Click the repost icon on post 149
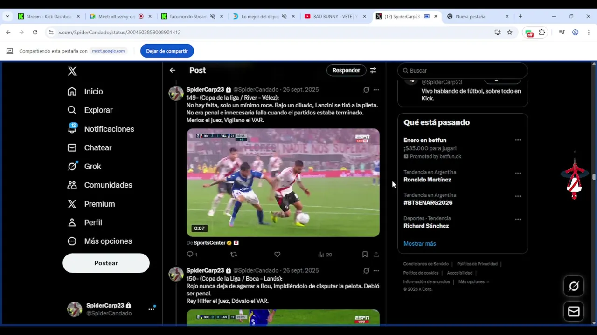 click(234, 255)
